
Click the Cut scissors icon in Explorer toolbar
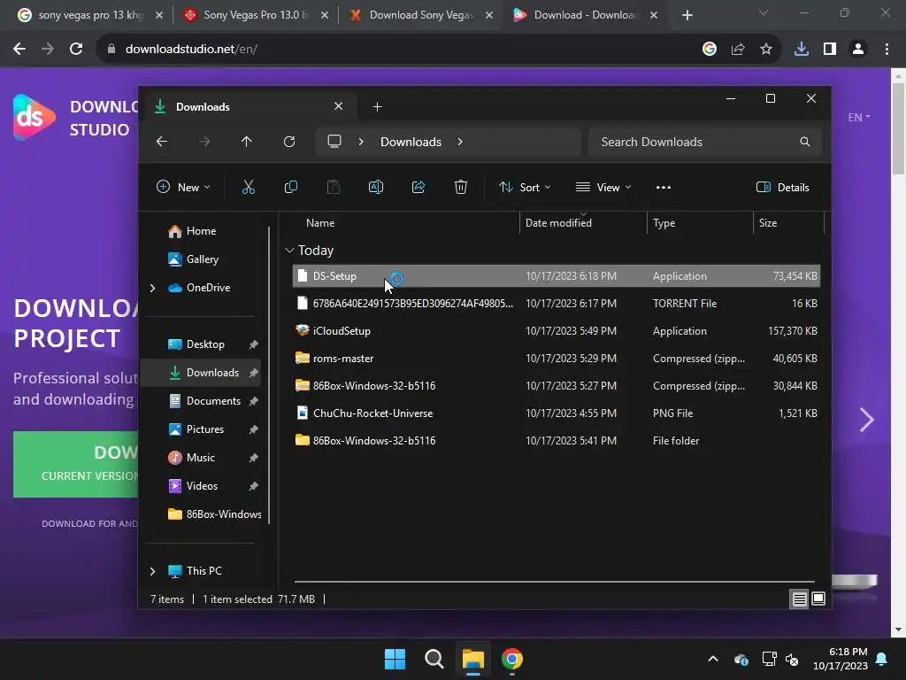(249, 187)
